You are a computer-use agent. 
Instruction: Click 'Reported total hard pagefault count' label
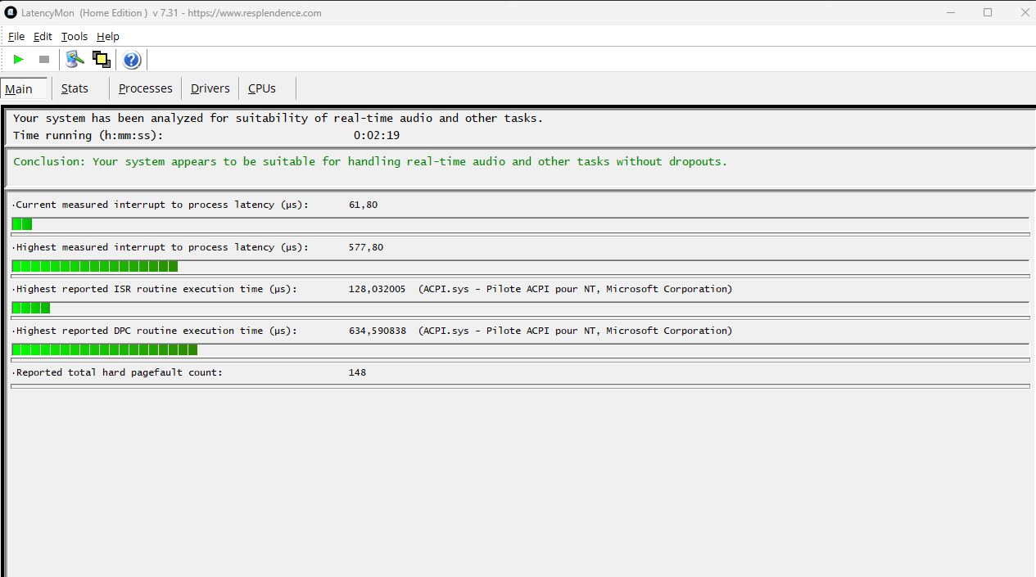pyautogui.click(x=119, y=372)
